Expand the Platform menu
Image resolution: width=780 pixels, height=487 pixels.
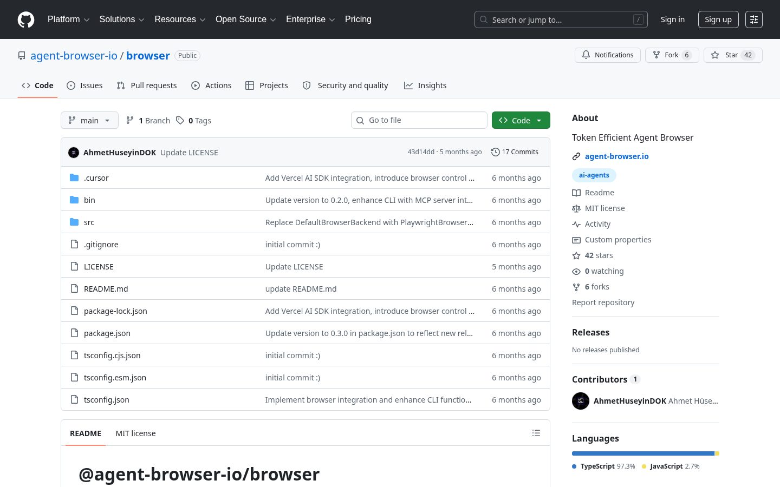(x=68, y=19)
